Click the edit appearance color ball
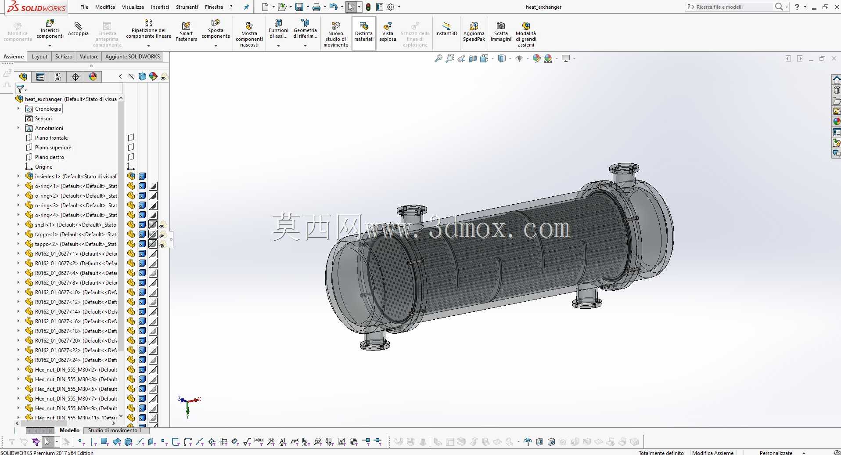 (536, 58)
